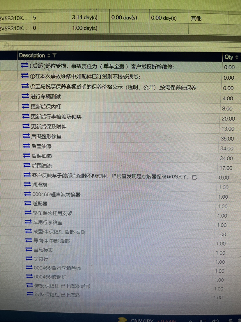Select row text 后围整形修复

click(46, 136)
